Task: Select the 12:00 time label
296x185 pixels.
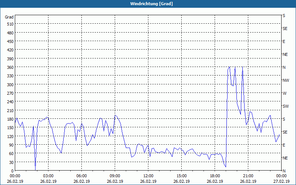Action: click(x=148, y=176)
